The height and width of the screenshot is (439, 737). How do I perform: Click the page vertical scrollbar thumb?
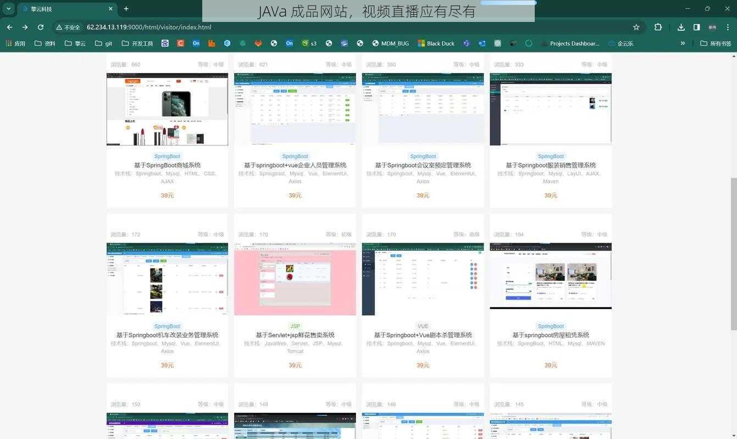733,254
